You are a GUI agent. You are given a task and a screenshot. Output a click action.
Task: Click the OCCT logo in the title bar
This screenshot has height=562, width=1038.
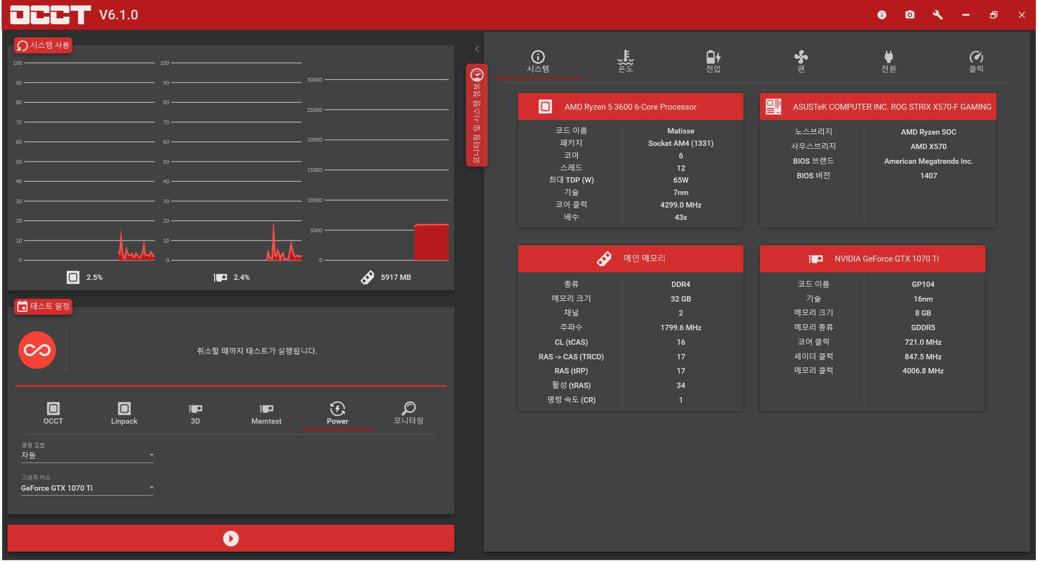[50, 15]
